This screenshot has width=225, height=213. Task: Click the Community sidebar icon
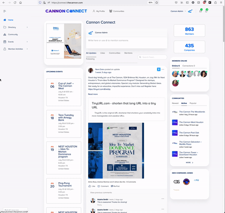pos(4,34)
